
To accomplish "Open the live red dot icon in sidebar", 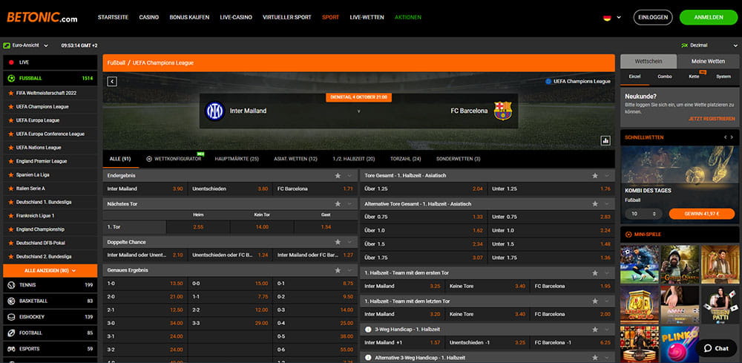I will 11,62.
